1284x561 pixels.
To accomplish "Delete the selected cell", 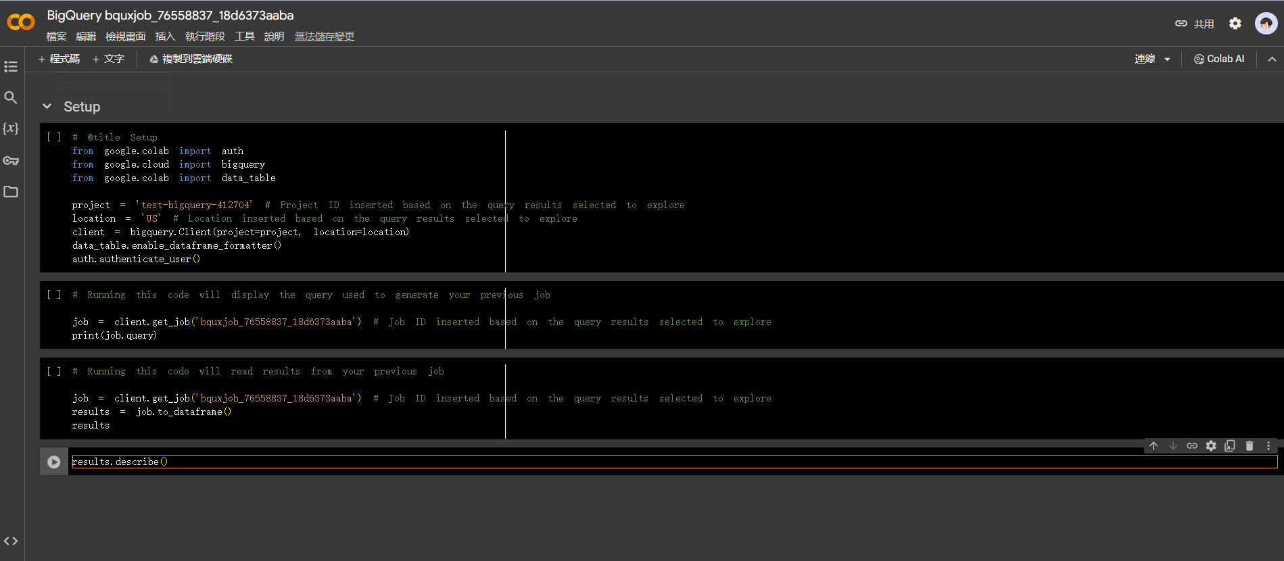I will pos(1250,446).
